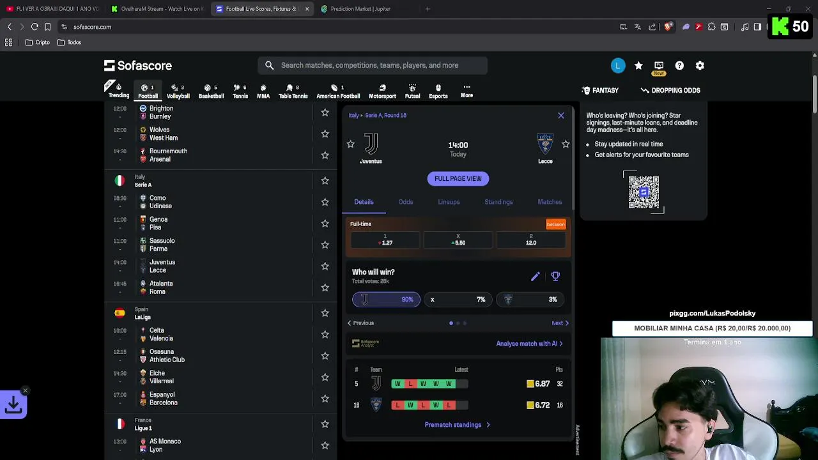
Task: Click the trophy icon in Who will win
Action: point(555,276)
